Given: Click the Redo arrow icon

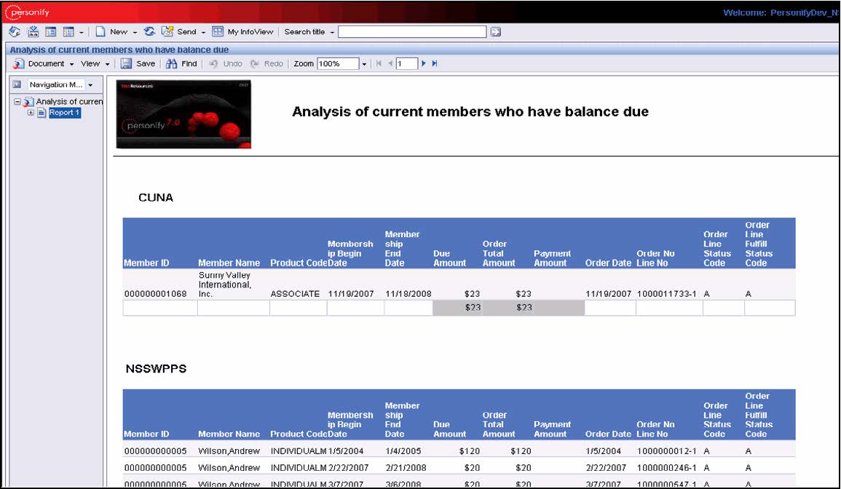Looking at the screenshot, I should (255, 63).
